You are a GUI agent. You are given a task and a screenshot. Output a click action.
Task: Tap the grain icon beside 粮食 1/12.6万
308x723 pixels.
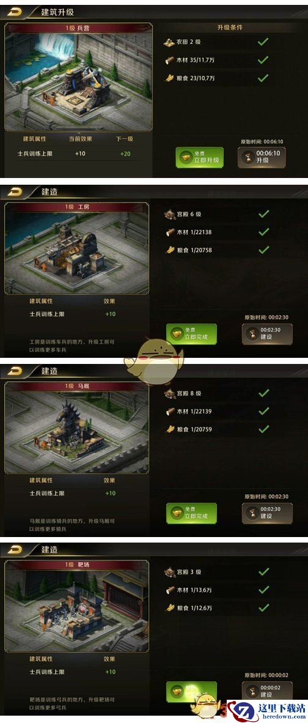[170, 608]
